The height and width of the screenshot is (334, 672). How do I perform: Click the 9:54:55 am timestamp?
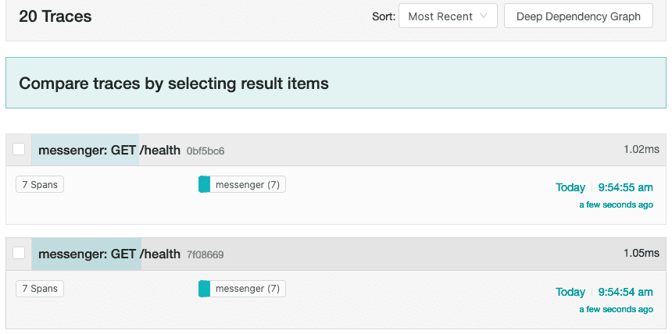click(x=625, y=187)
